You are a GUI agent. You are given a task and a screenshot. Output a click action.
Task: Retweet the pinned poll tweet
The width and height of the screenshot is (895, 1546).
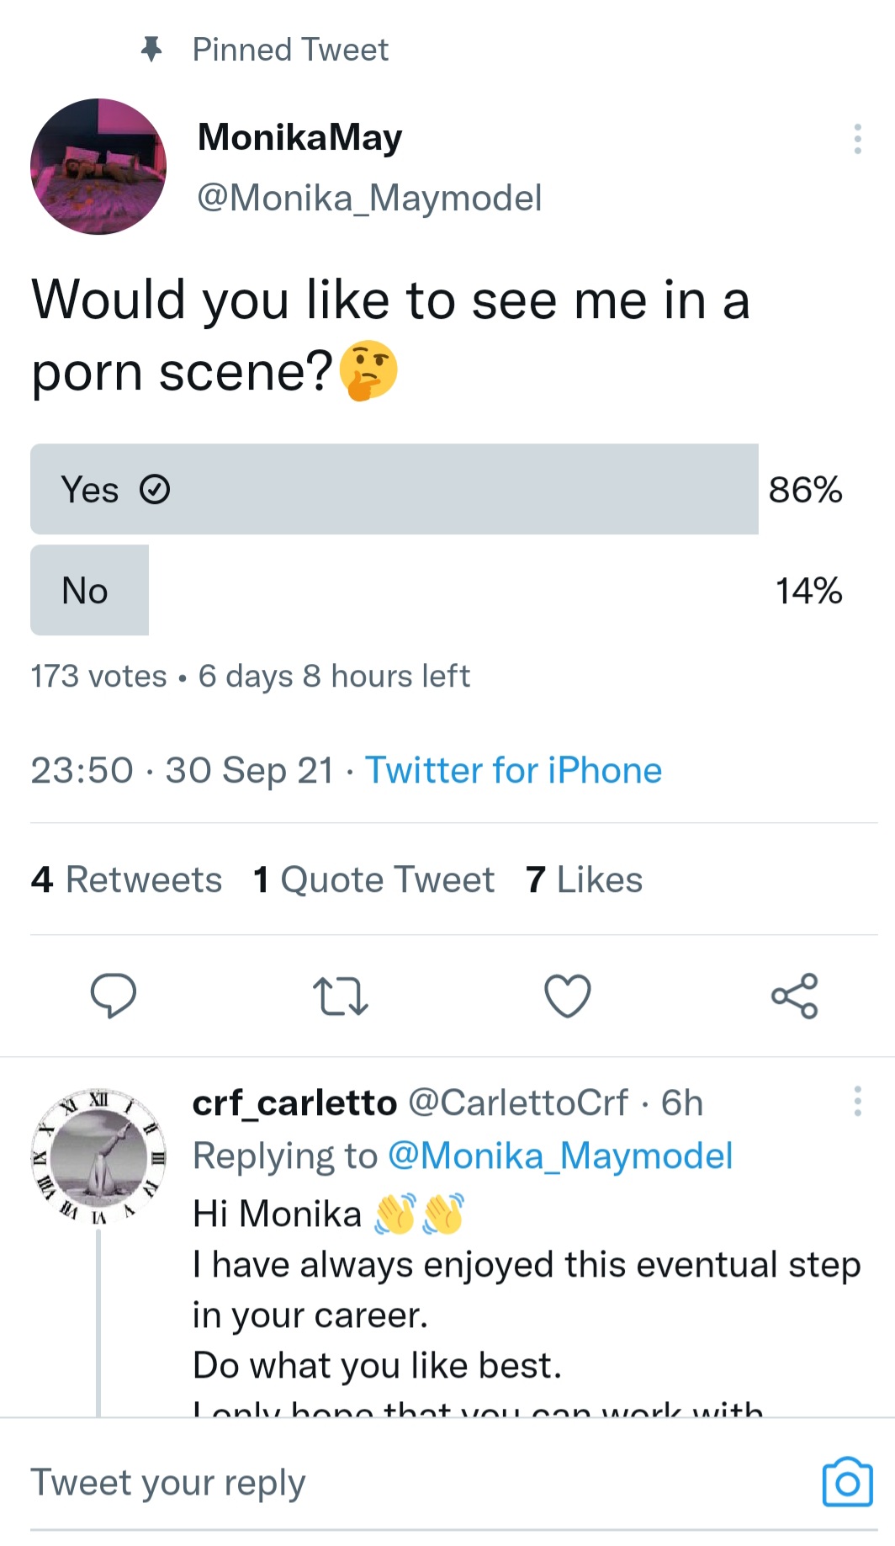tap(340, 996)
